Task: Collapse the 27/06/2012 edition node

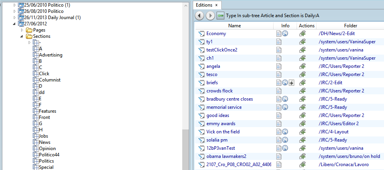Action: 14,24
